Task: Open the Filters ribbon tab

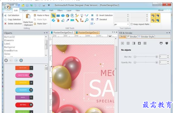Action: (60, 10)
